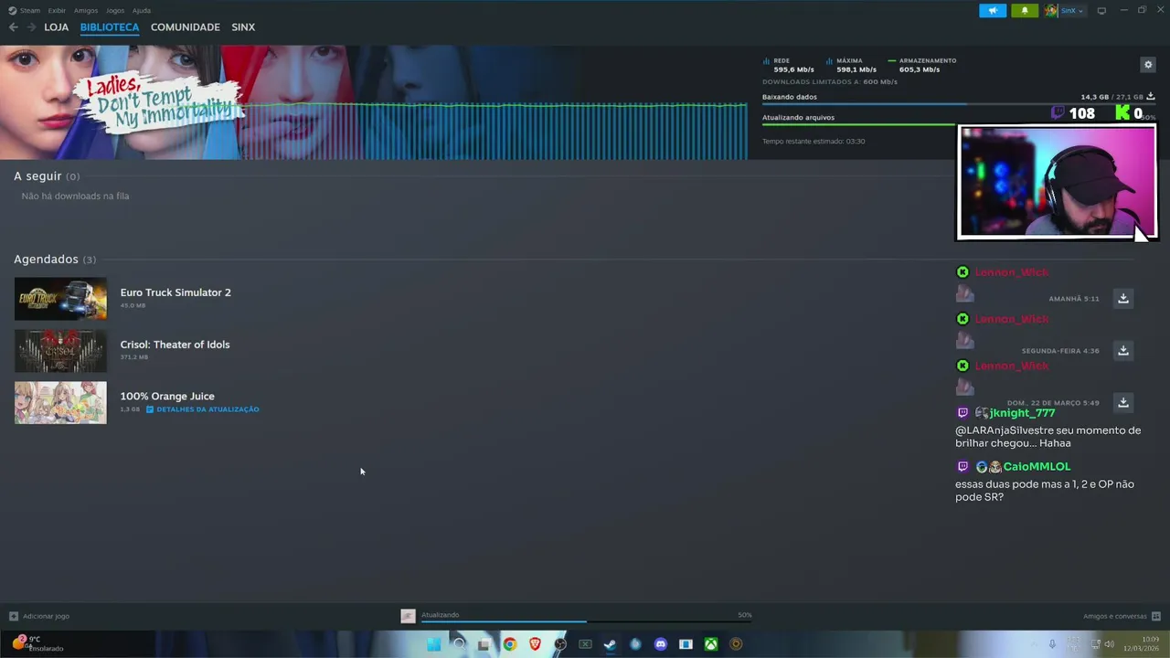
Task: Click the SinX profile avatar
Action: 1051,11
